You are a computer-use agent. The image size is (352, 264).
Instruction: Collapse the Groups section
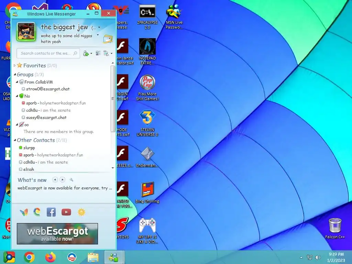pyautogui.click(x=15, y=74)
